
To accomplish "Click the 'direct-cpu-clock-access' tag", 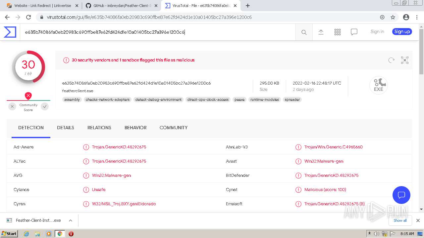I will click(x=208, y=99).
